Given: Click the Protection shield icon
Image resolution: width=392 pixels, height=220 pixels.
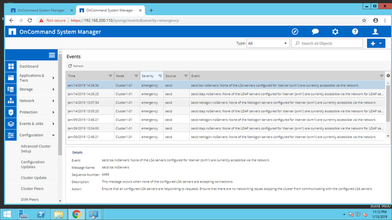Looking at the screenshot, I should coord(11,112).
